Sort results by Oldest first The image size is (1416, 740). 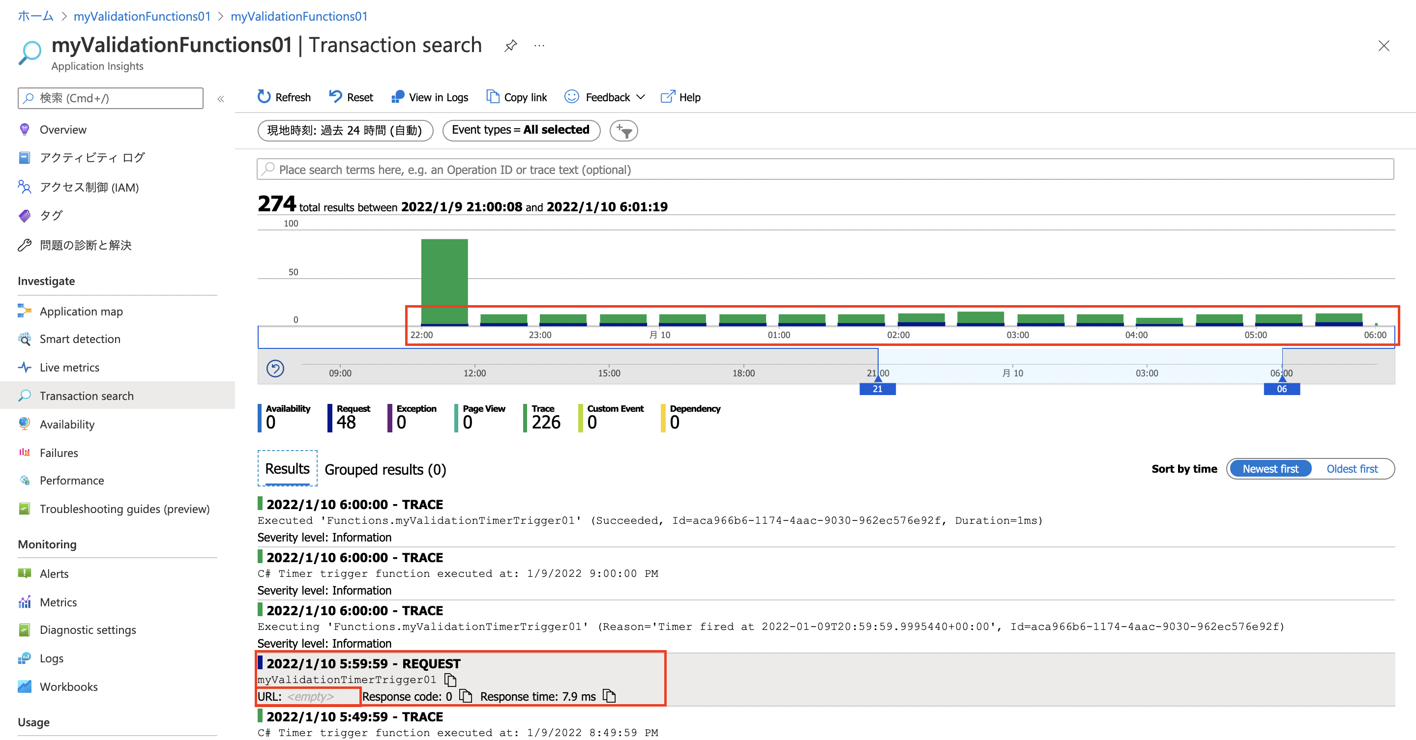click(x=1352, y=469)
